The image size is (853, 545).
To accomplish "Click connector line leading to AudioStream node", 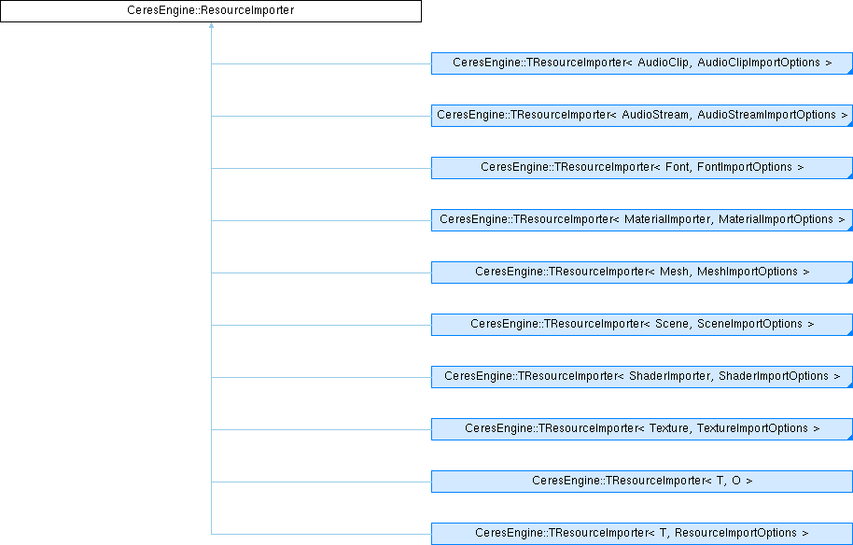I will [321, 116].
